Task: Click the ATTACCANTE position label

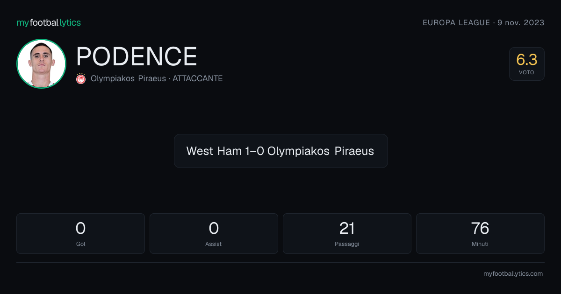Action: (198, 78)
